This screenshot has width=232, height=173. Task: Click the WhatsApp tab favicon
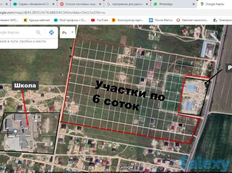pos(155,4)
